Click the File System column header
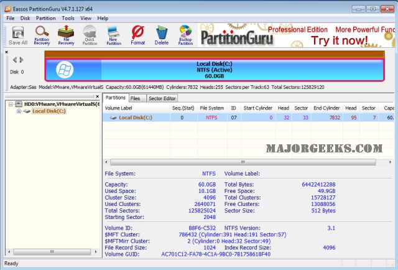Screen dimensions: 398x270 click(x=212, y=108)
